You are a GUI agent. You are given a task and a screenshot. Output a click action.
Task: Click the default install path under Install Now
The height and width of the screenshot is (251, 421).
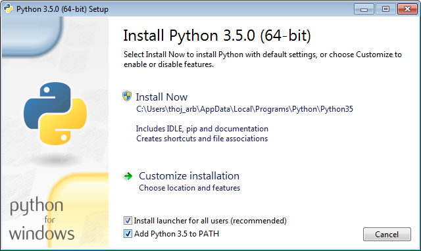coord(245,109)
